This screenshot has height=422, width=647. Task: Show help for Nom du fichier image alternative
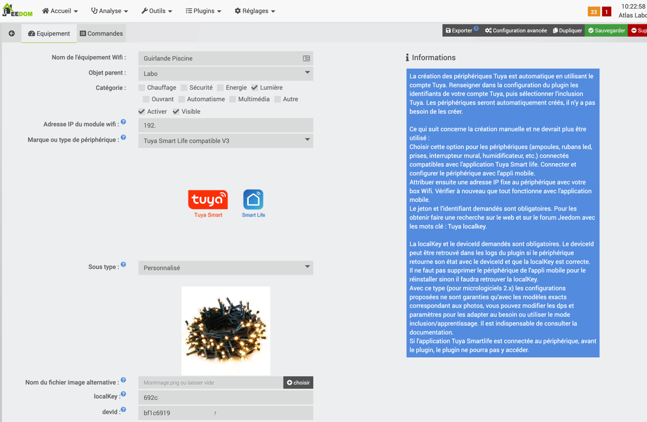click(123, 380)
